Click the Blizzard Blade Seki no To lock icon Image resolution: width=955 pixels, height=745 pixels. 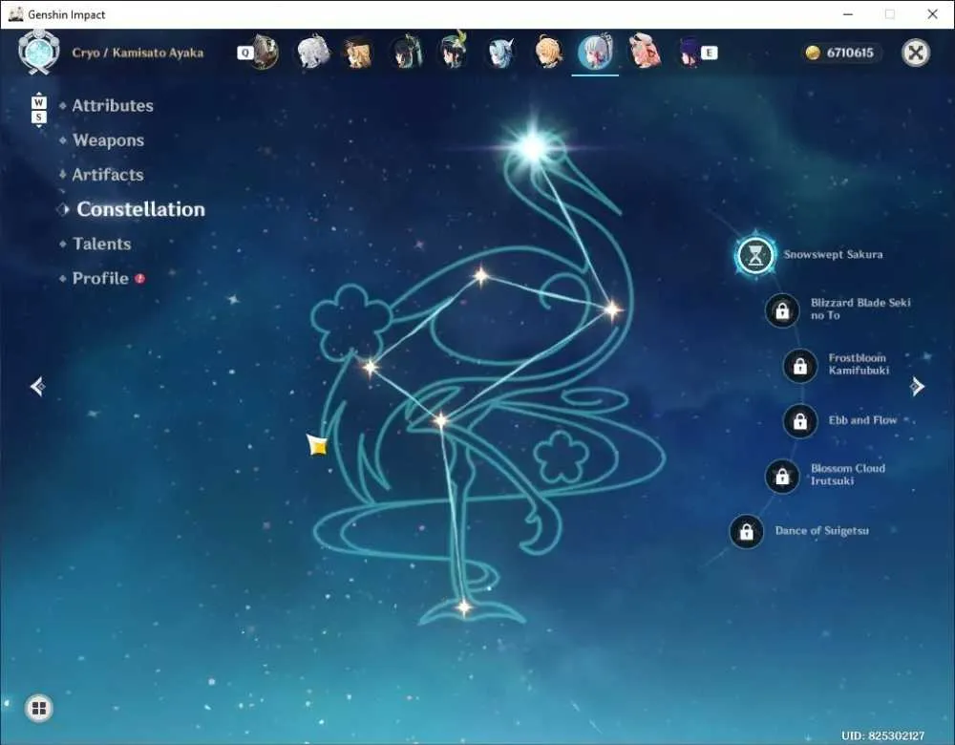pyautogui.click(x=782, y=310)
